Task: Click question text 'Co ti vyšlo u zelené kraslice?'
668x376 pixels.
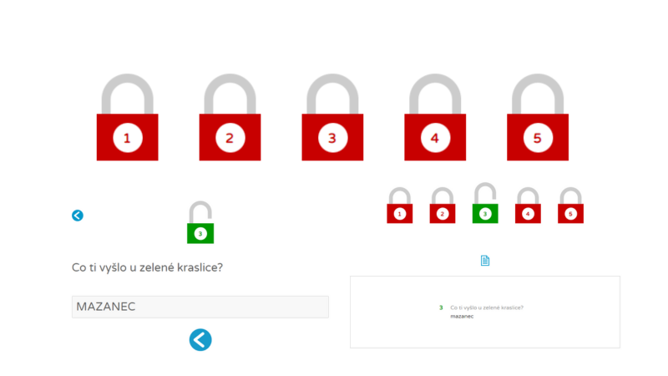Action: 148,267
